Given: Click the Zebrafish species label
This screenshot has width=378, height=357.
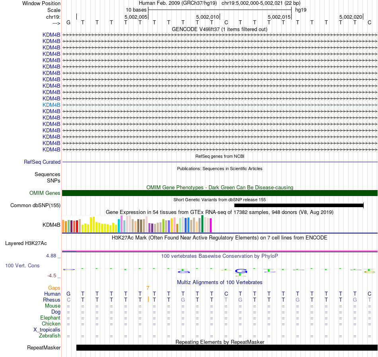Looking at the screenshot, I should (x=50, y=336).
